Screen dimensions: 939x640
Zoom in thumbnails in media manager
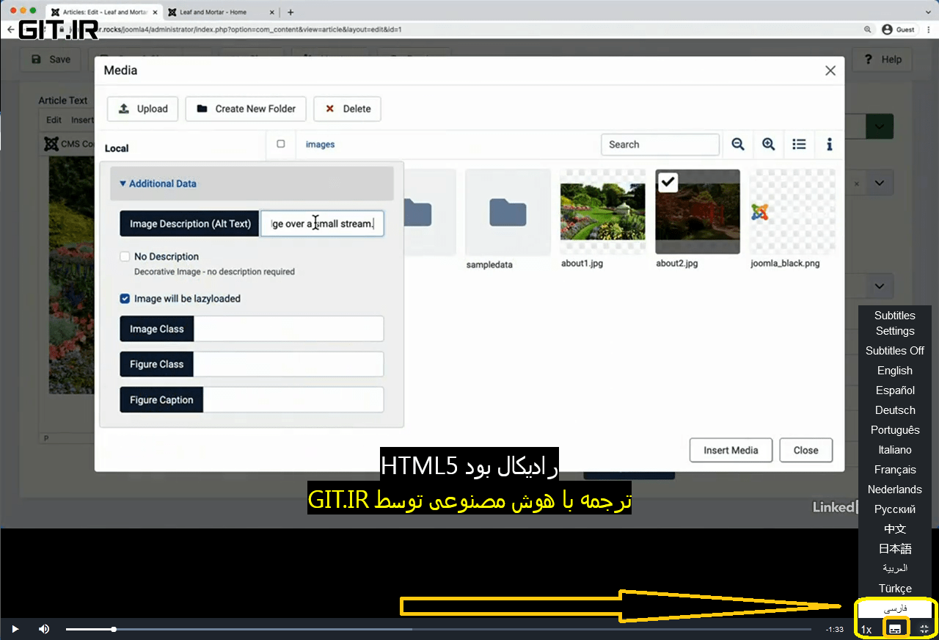(769, 144)
